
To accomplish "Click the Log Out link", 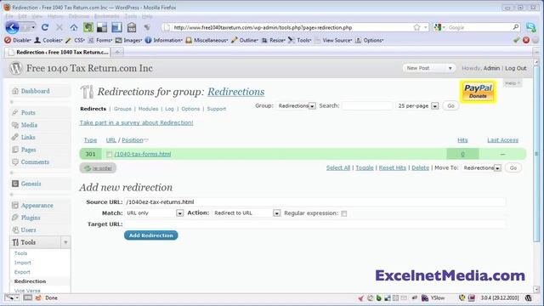I will point(516,68).
